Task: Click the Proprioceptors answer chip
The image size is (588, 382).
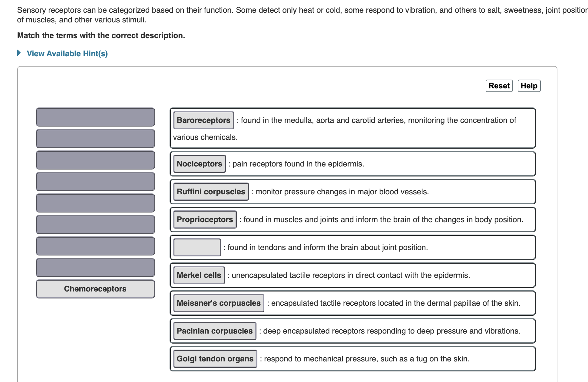Action: pos(205,219)
